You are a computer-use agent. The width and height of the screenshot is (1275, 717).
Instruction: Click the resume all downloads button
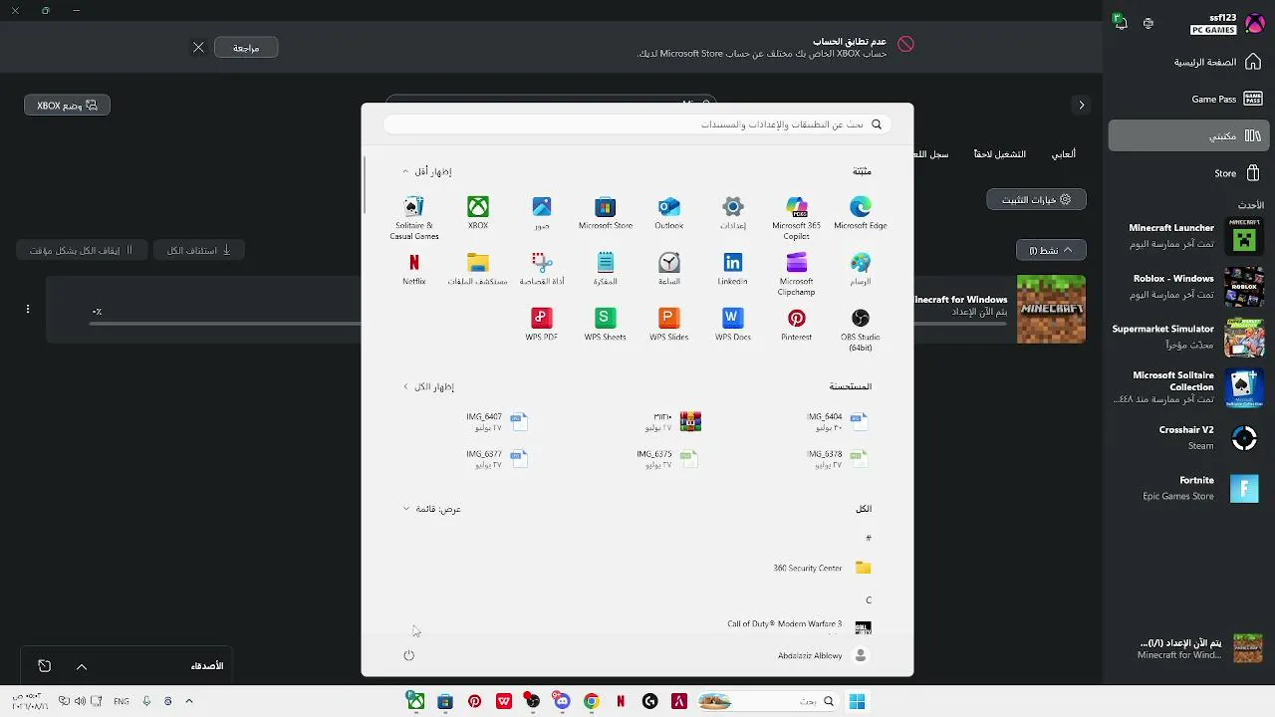coord(199,250)
